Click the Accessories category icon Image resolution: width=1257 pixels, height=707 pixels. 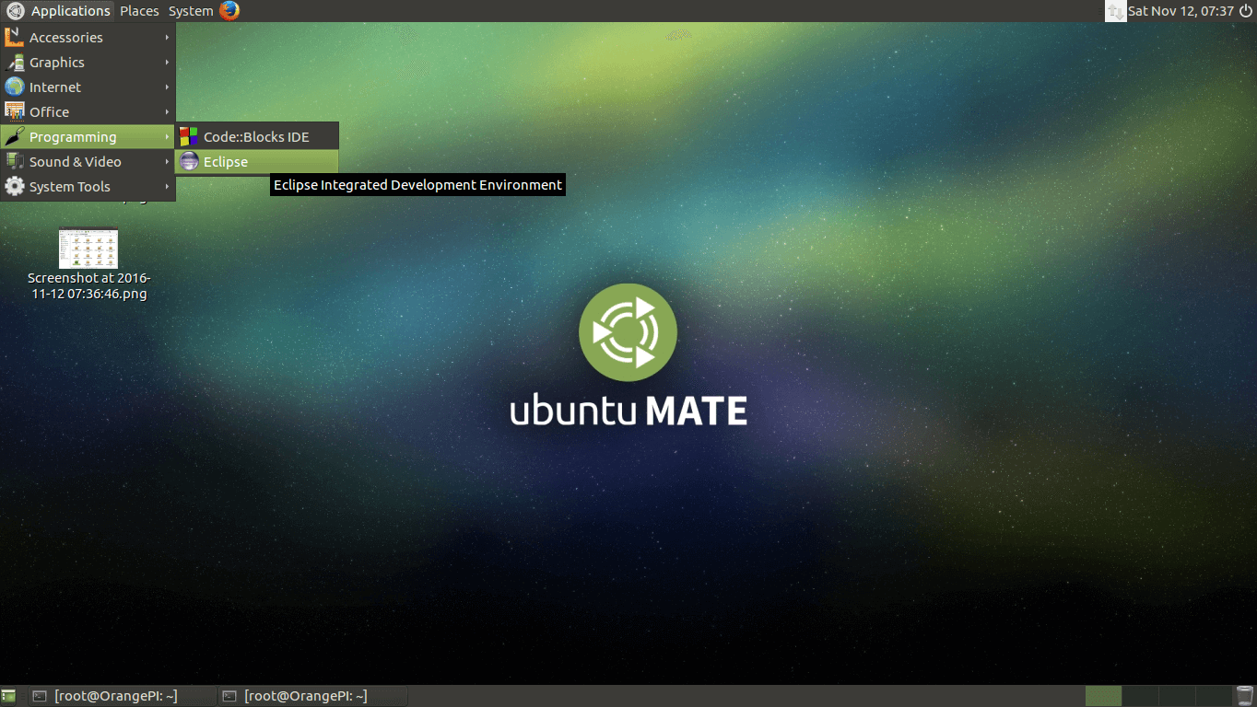[14, 37]
